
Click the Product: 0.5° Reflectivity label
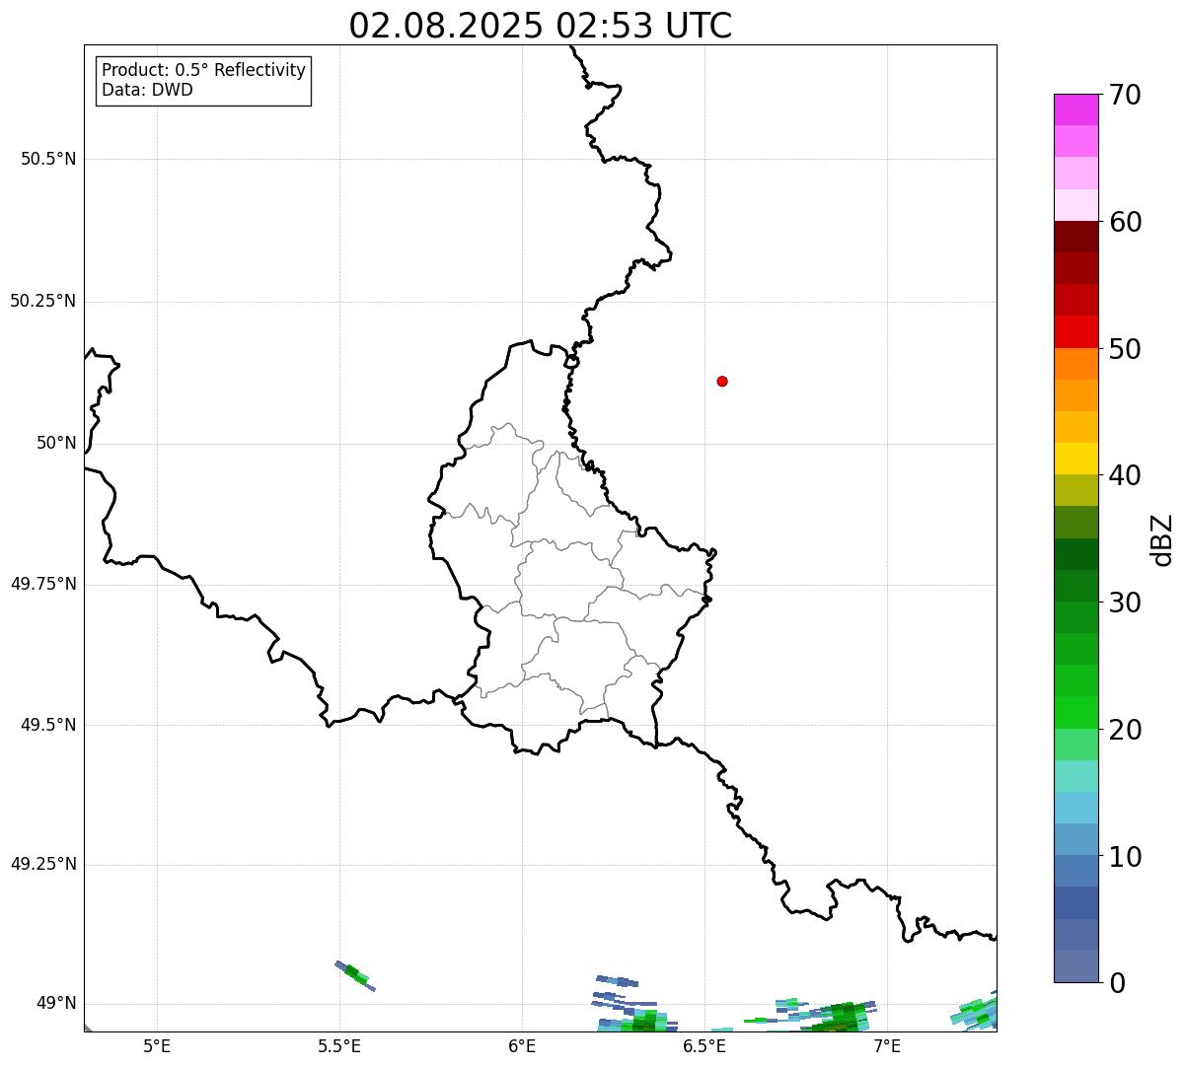(x=203, y=70)
